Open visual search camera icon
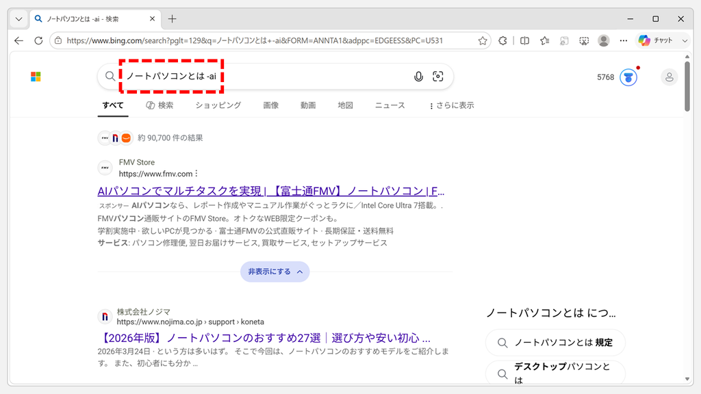 [438, 77]
